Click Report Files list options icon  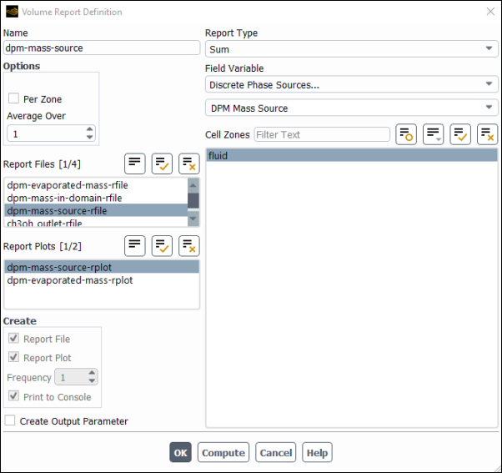pos(135,164)
